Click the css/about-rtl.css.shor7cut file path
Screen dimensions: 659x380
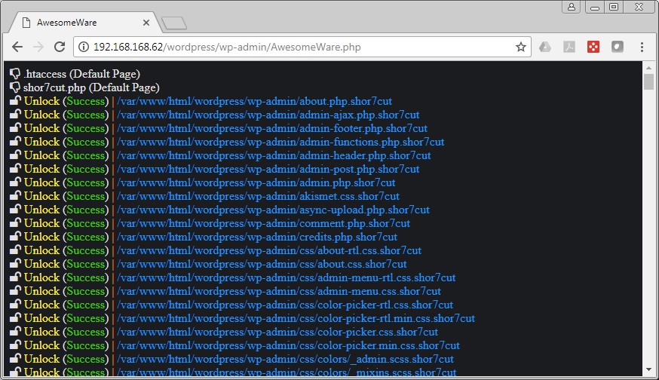[269, 250]
